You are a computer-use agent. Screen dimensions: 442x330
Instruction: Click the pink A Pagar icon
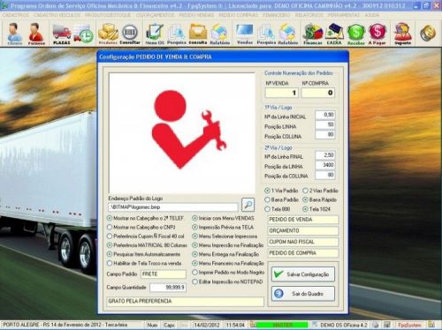click(x=377, y=34)
